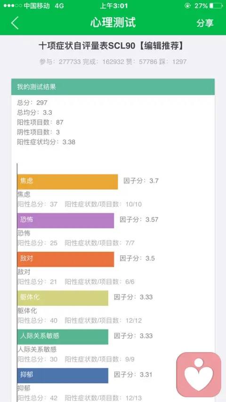Viewport: 226px width, 402px height.
Task: Tap the rotation lock status icon
Action: (x=187, y=6)
